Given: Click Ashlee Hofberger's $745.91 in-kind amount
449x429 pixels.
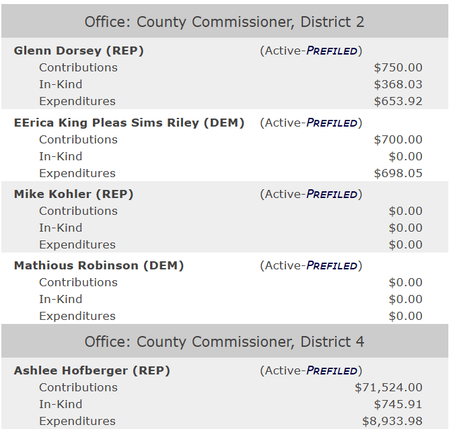Looking at the screenshot, I should (x=398, y=404).
